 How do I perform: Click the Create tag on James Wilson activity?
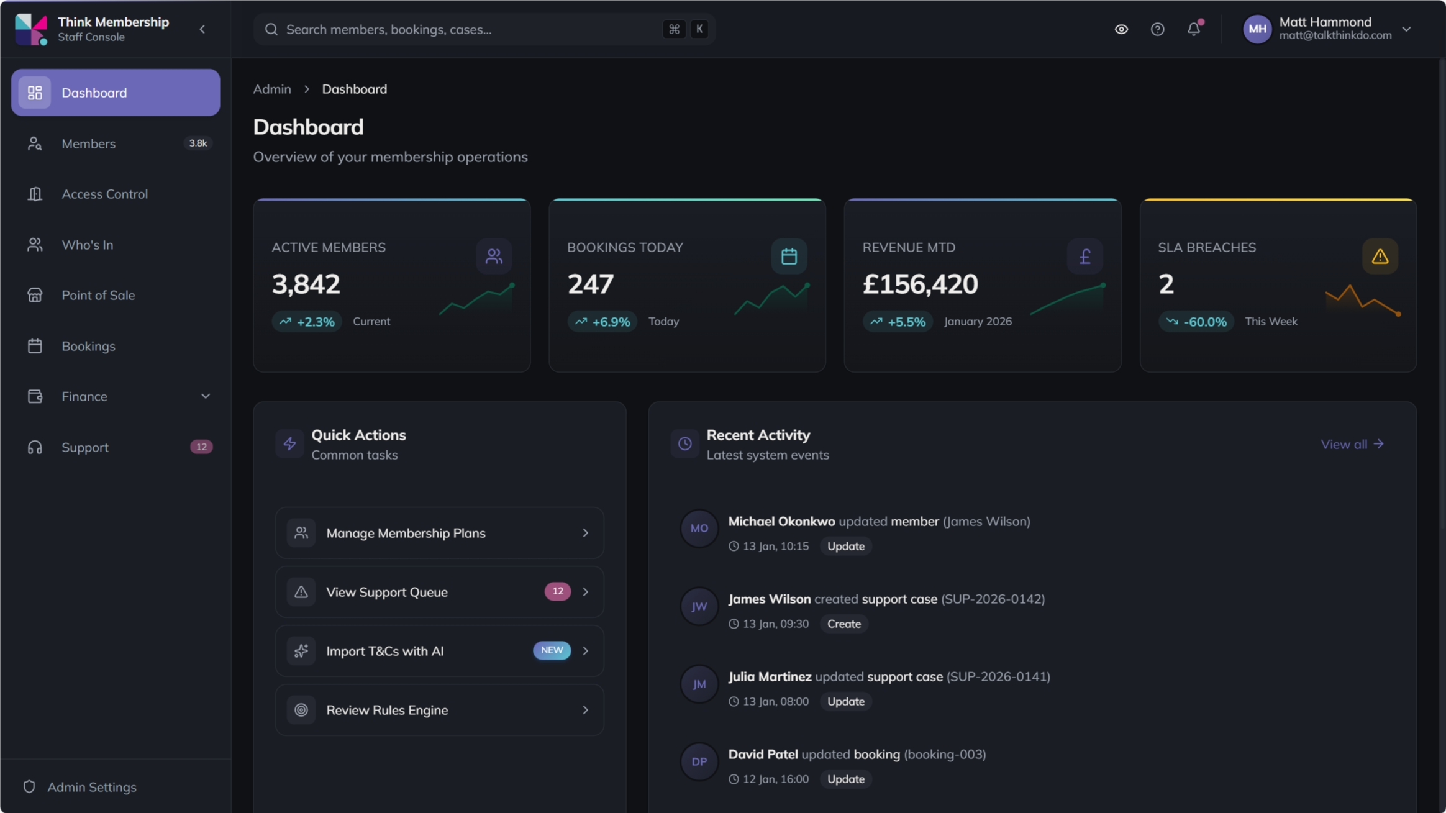click(843, 624)
